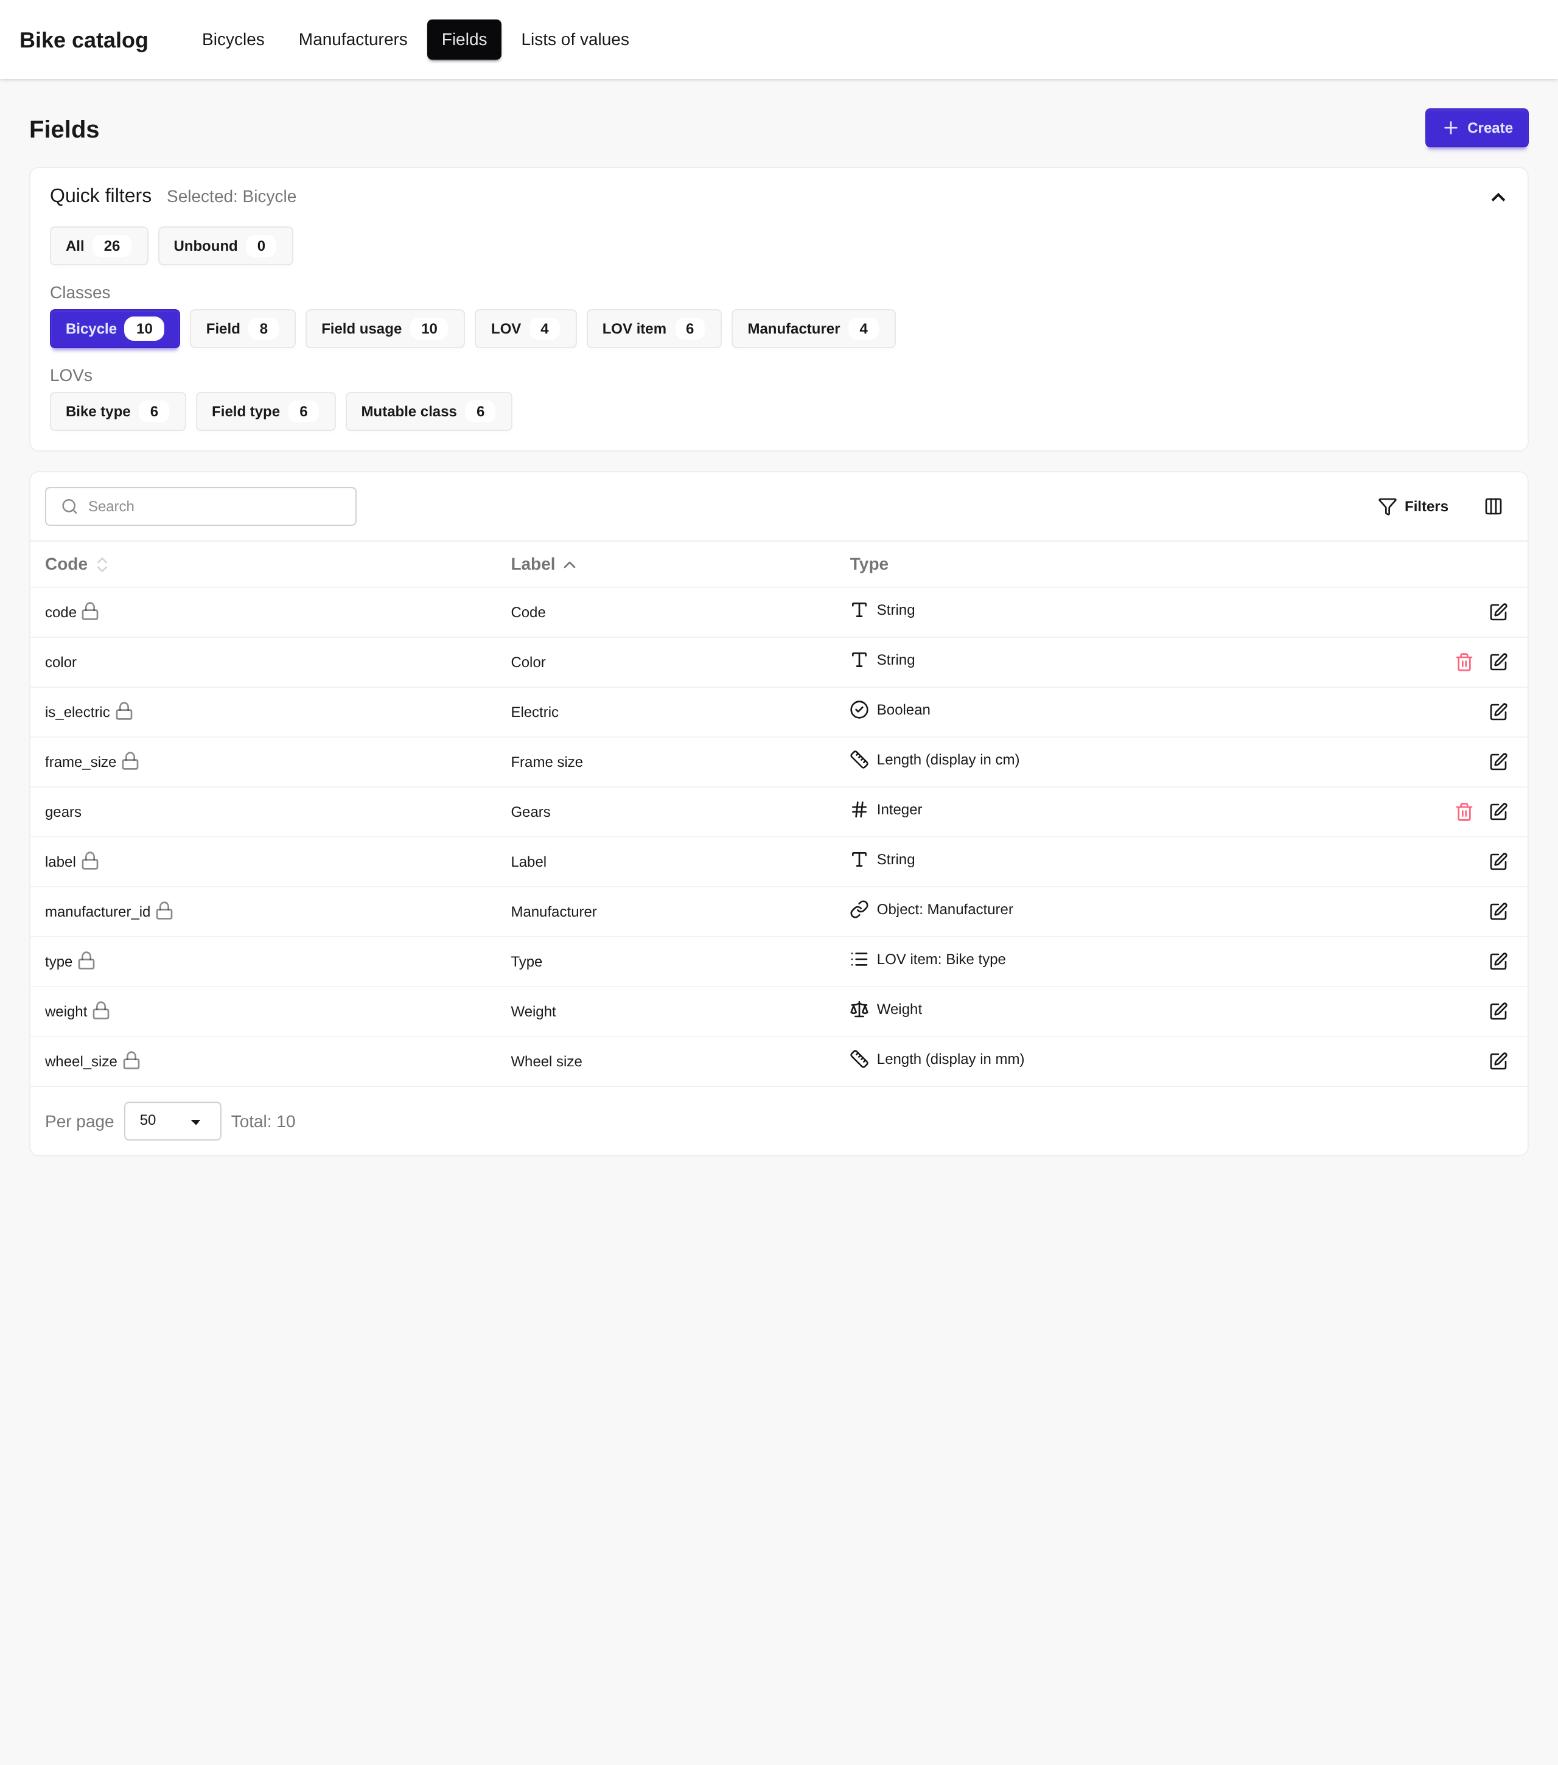Toggle the Unbound quick filter

[x=225, y=246]
